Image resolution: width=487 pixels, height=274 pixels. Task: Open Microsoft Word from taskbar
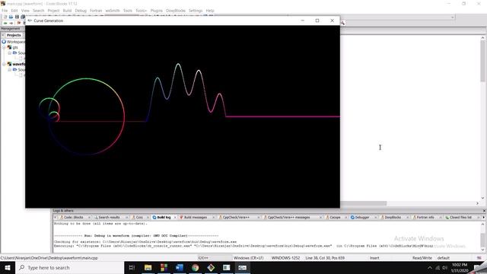180,267
